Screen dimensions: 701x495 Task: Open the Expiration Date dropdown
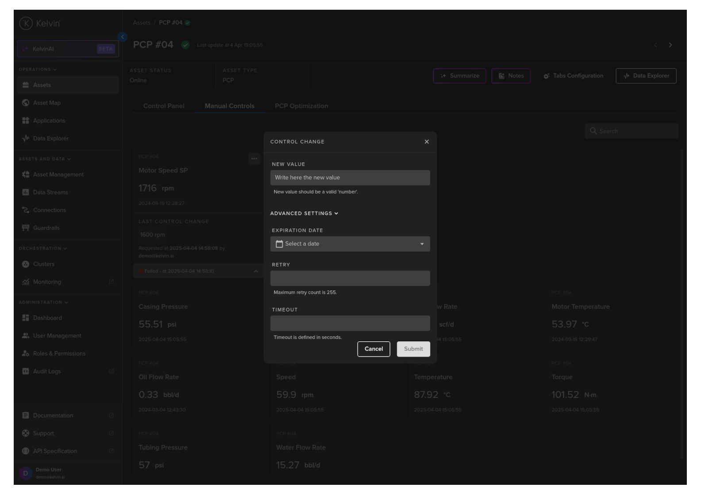421,244
